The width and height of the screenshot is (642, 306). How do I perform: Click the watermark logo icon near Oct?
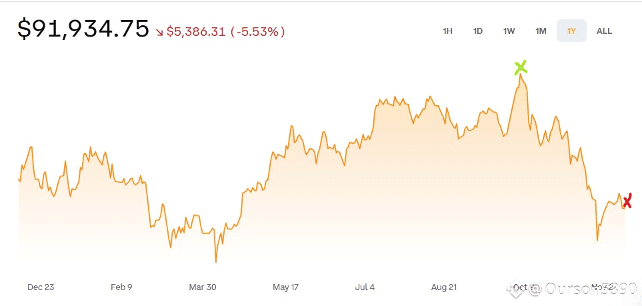tap(515, 288)
